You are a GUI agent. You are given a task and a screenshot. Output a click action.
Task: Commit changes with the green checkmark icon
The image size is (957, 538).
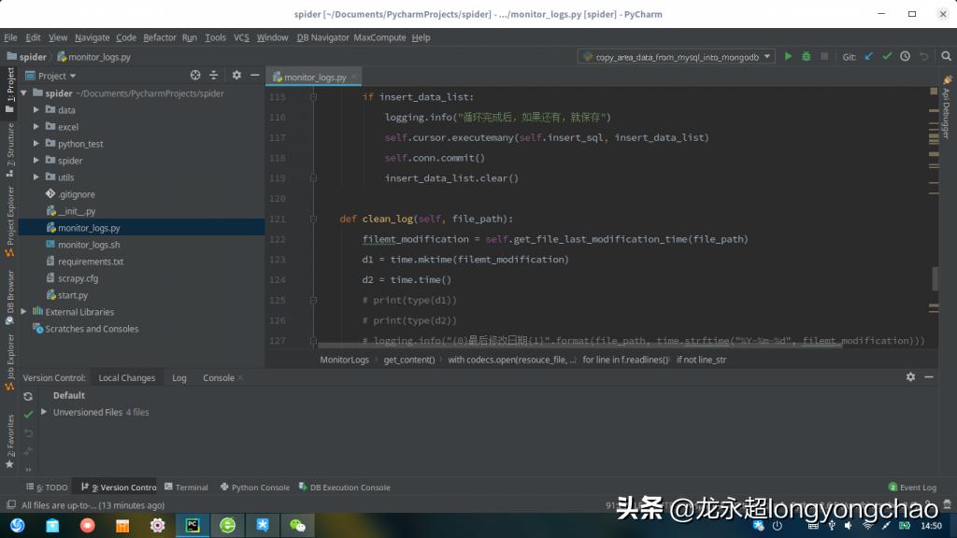pyautogui.click(x=886, y=56)
